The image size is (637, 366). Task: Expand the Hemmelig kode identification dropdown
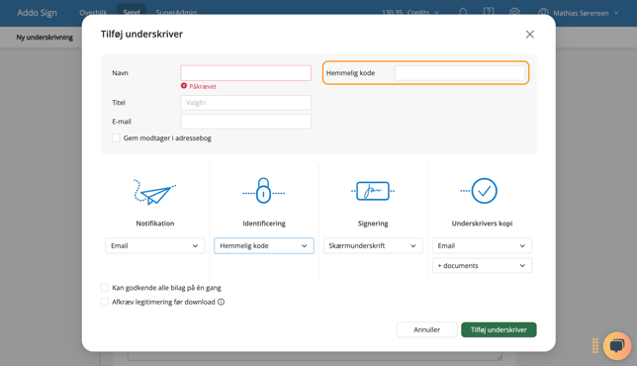pos(264,245)
